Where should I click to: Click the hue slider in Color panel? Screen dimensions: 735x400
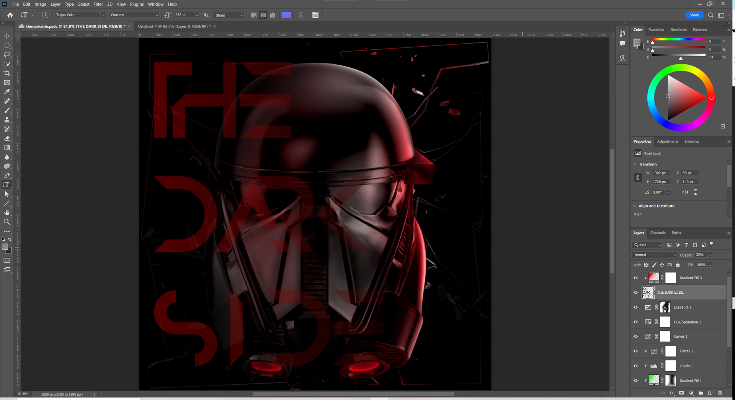coord(678,39)
